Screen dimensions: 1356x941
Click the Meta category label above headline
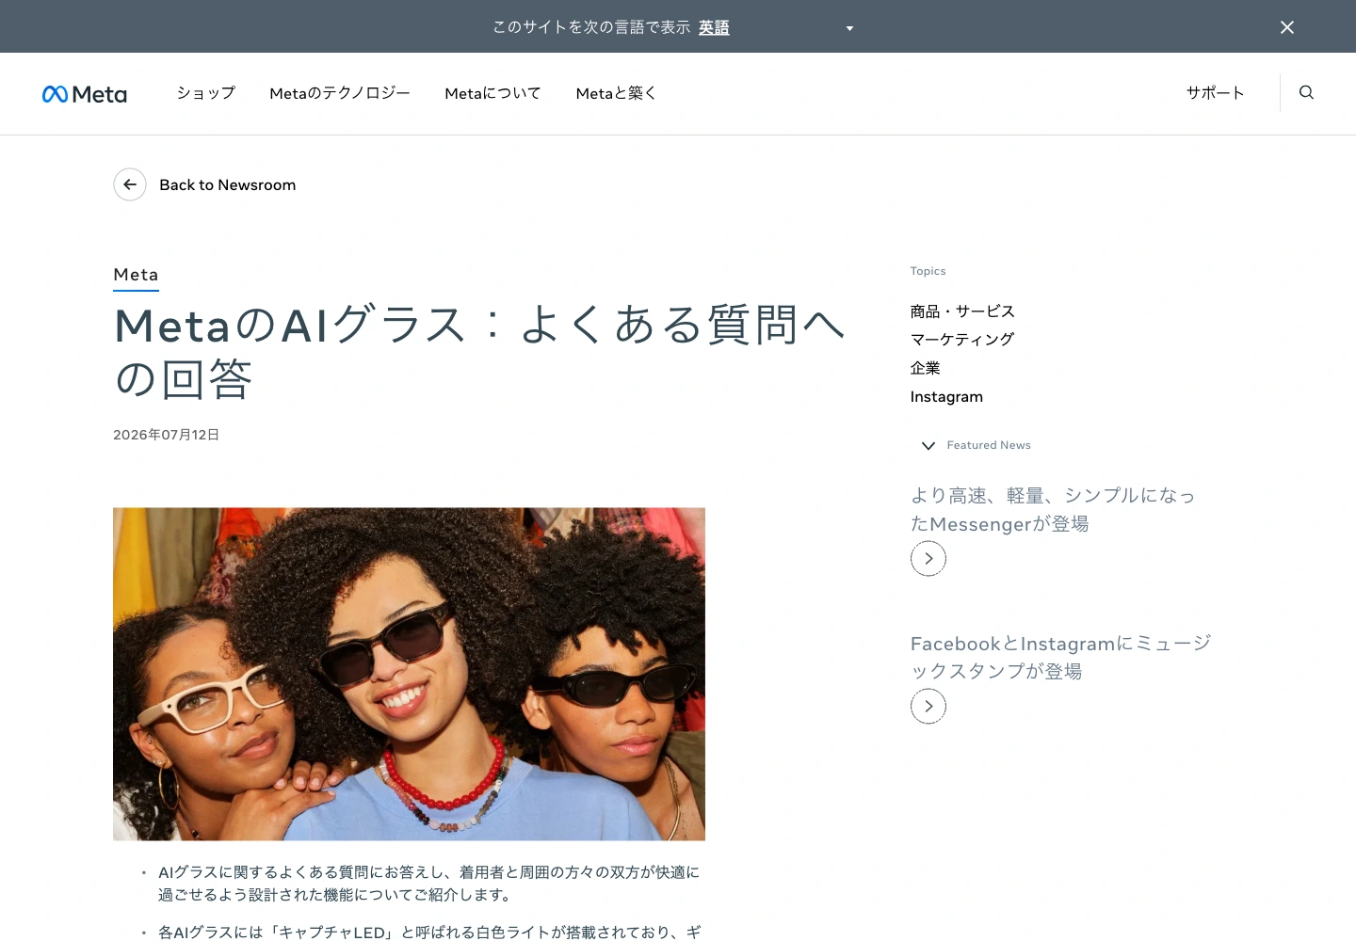tap(136, 275)
